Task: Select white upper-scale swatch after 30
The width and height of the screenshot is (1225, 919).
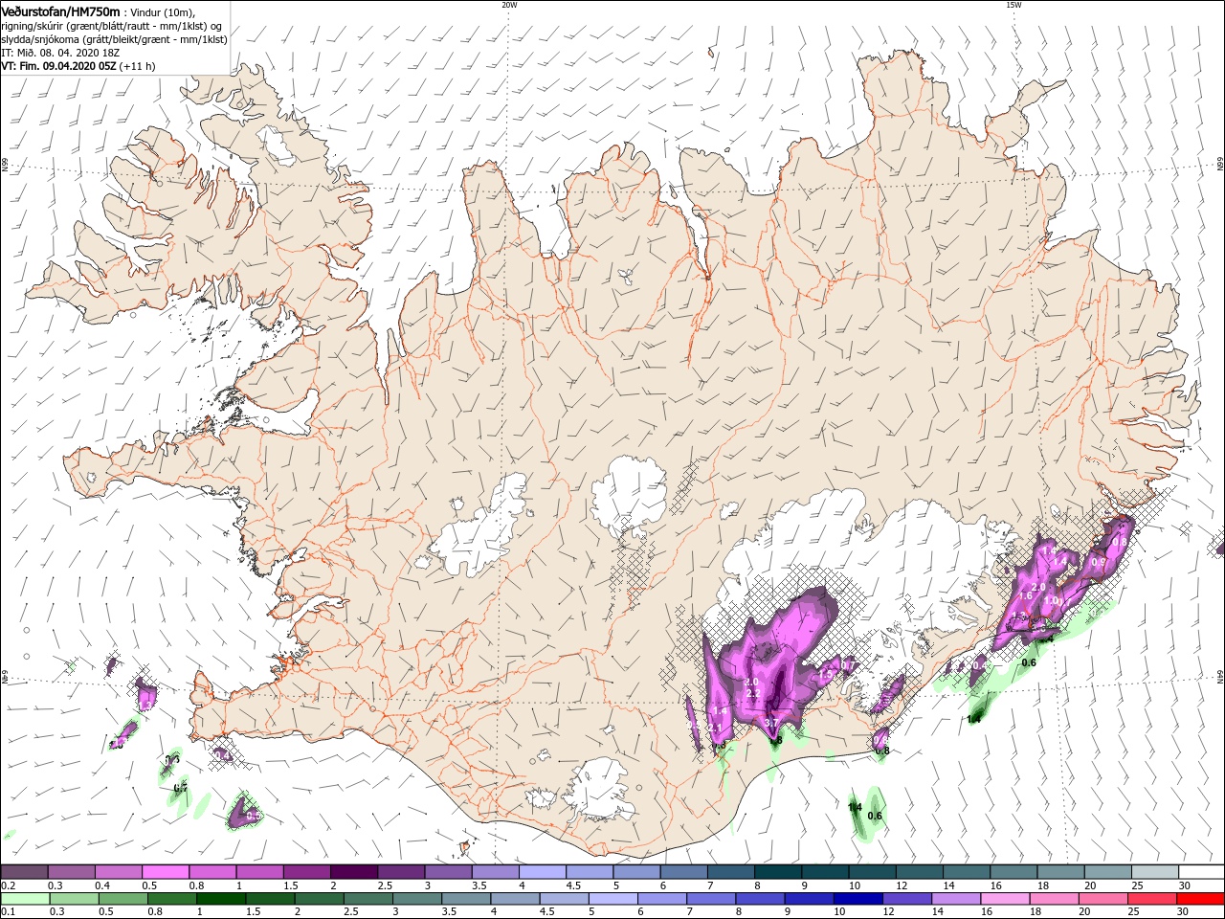Action: pos(1200,872)
